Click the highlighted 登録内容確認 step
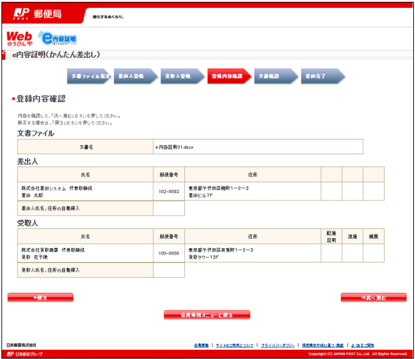415x359 pixels. (229, 76)
